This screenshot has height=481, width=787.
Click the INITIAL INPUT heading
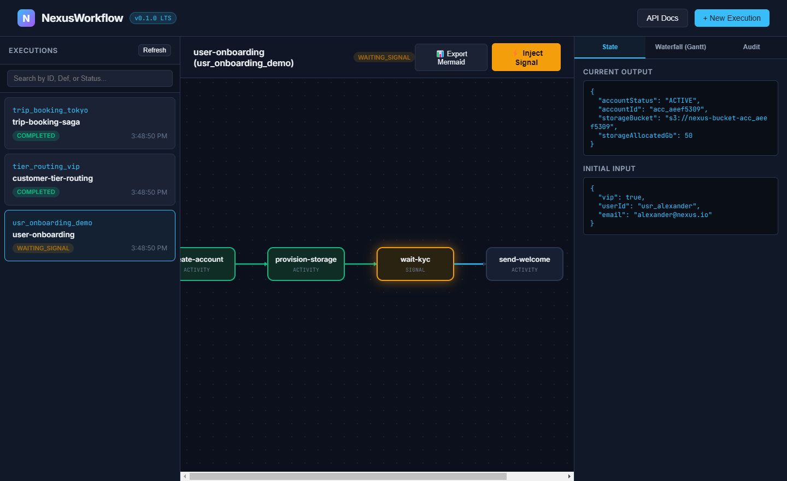(609, 168)
